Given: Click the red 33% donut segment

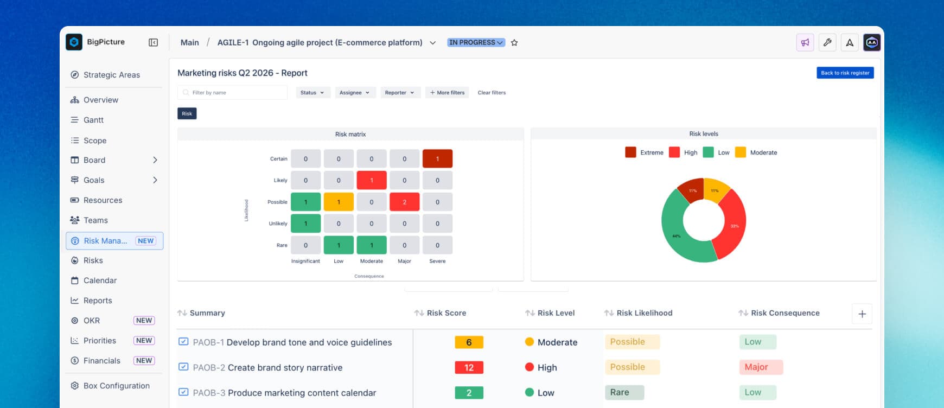Looking at the screenshot, I should pos(734,225).
